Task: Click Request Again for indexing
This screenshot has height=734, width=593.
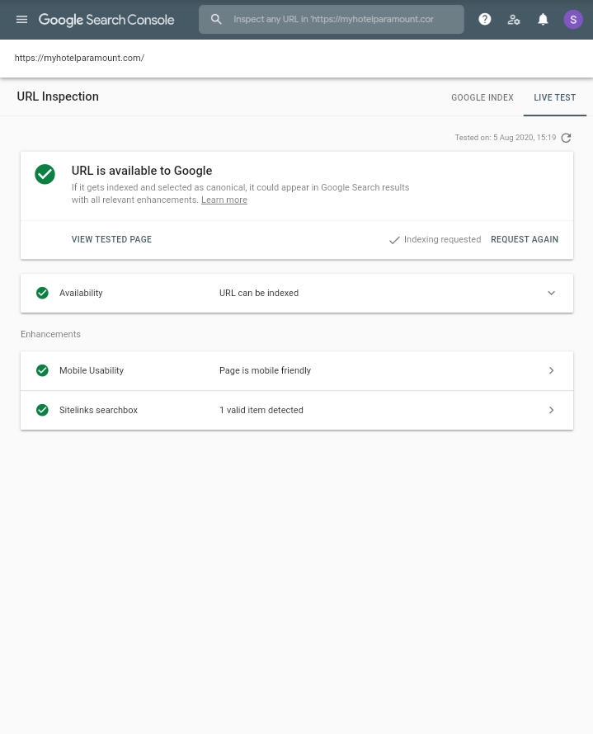Action: (x=525, y=239)
